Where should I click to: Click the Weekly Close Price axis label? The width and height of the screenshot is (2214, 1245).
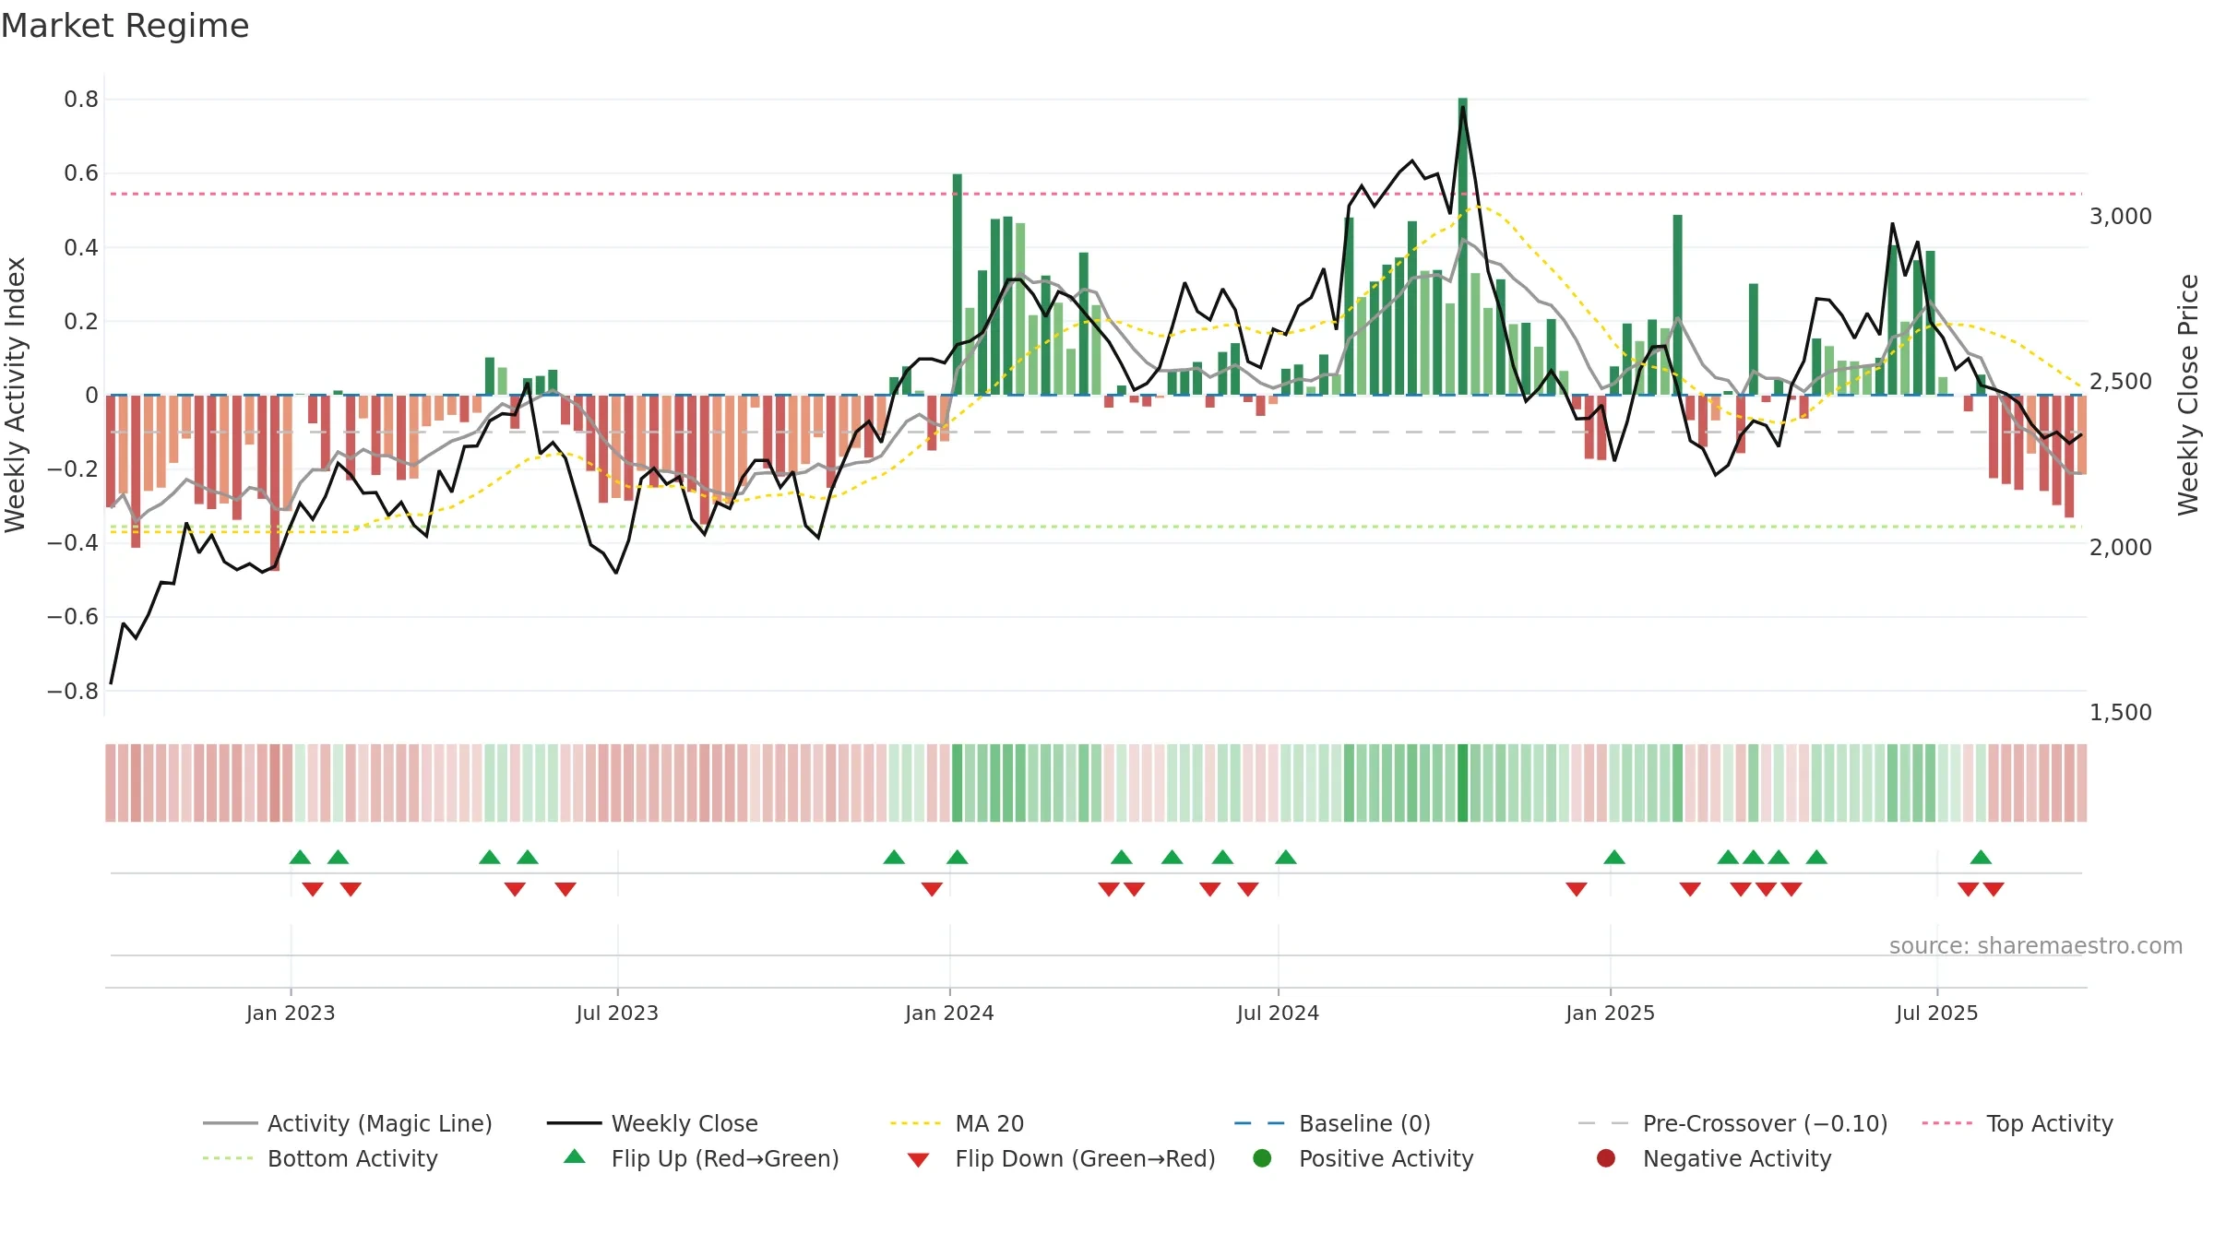point(2188,395)
